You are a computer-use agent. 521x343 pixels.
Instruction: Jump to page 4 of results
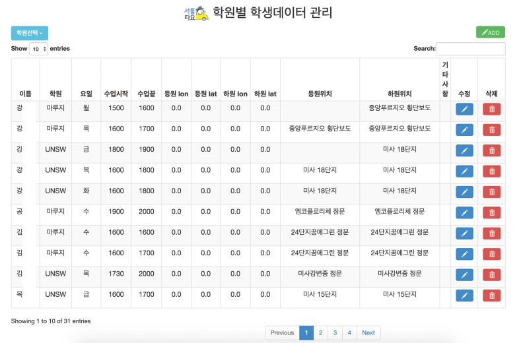coord(349,332)
